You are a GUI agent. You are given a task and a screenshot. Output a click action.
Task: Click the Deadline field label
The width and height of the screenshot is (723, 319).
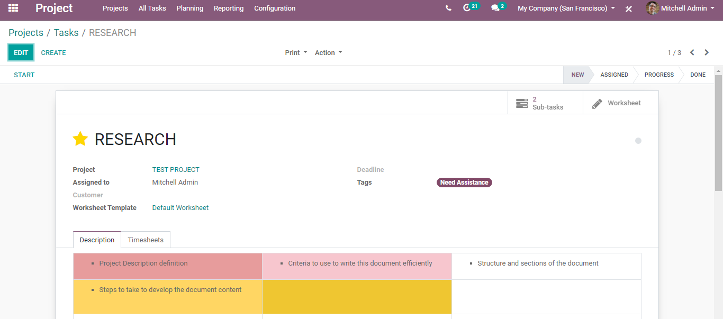point(370,170)
